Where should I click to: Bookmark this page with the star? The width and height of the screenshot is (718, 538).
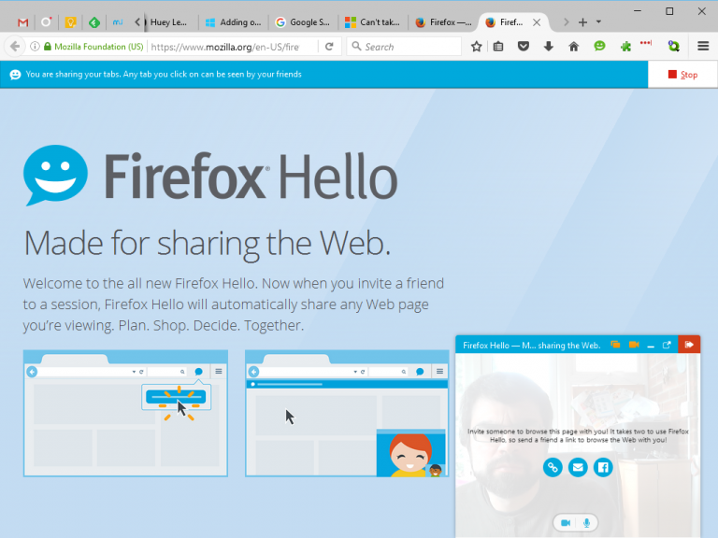pyautogui.click(x=476, y=46)
